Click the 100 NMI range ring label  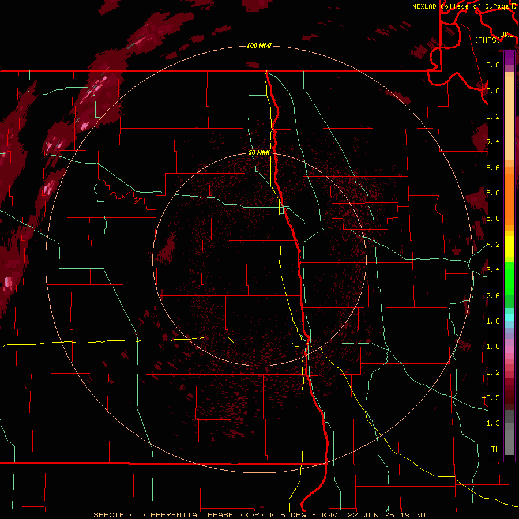point(259,46)
